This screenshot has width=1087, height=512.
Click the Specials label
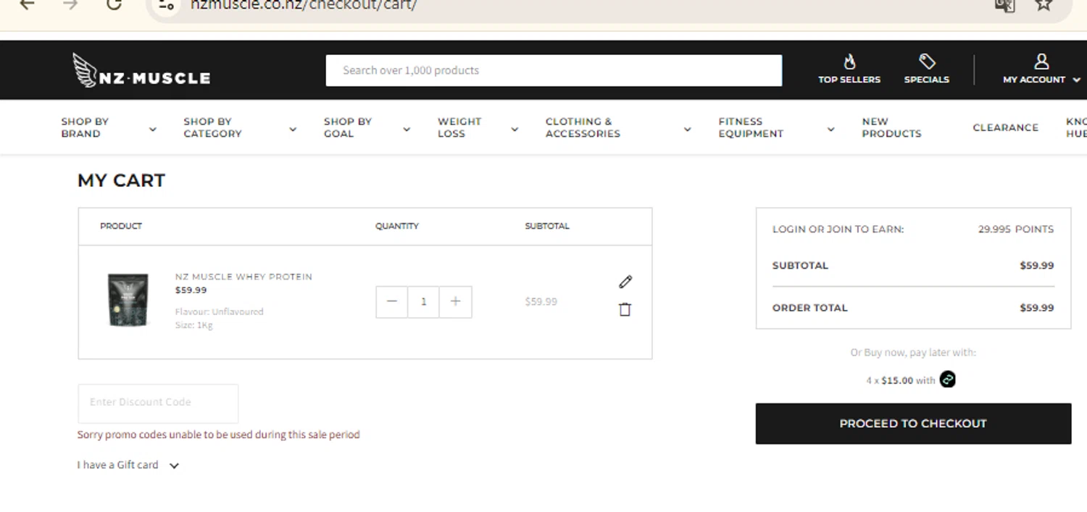coord(927,80)
